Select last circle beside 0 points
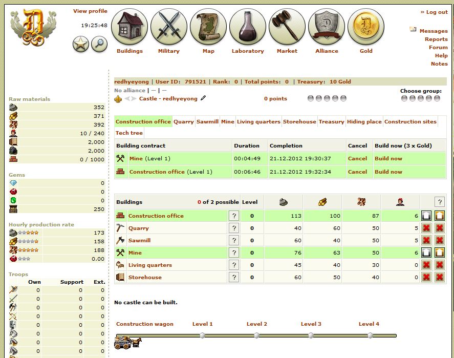Image resolution: width=454 pixels, height=358 pixels. 343,98
